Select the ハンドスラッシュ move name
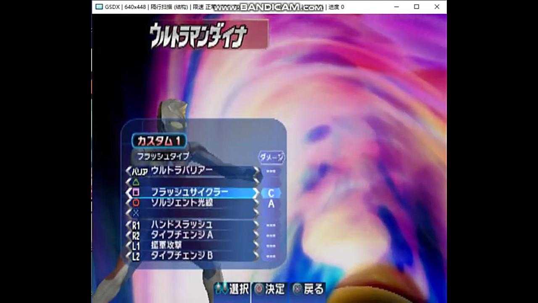Screen dimensions: 538x303 tap(182, 225)
